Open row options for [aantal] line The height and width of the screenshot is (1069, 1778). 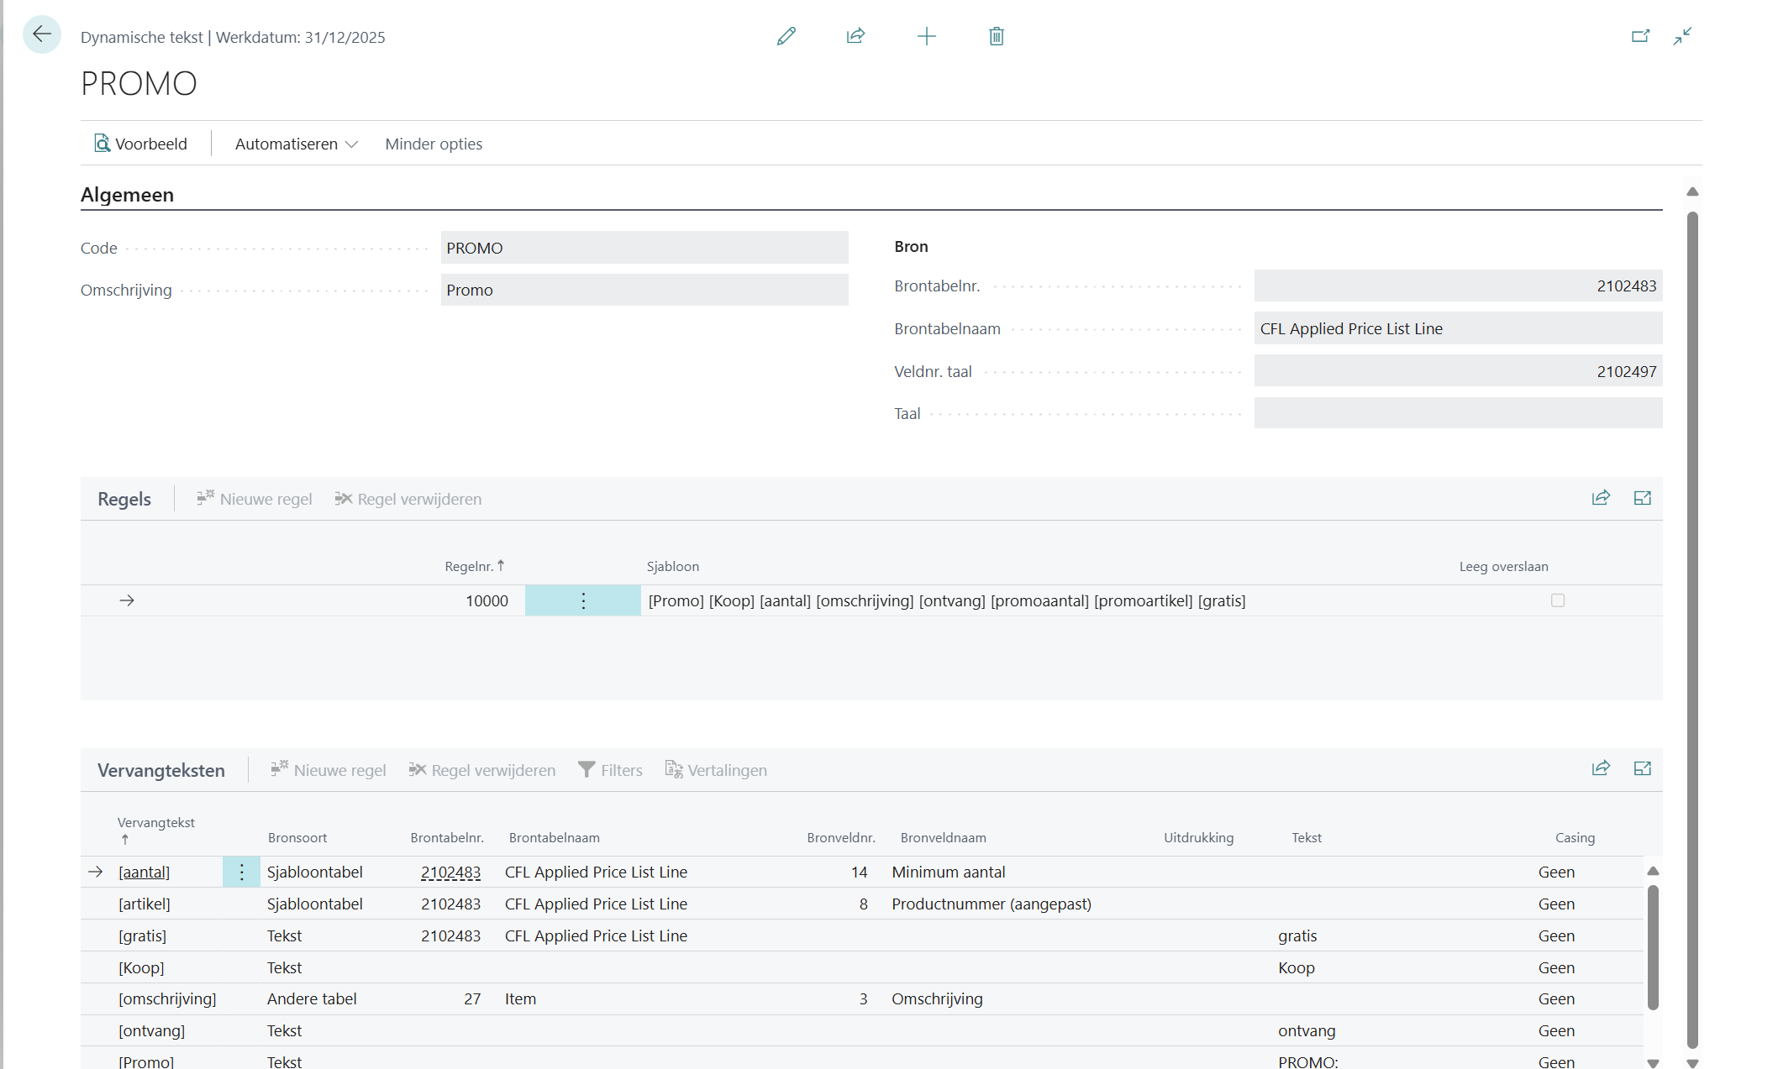pos(241,872)
